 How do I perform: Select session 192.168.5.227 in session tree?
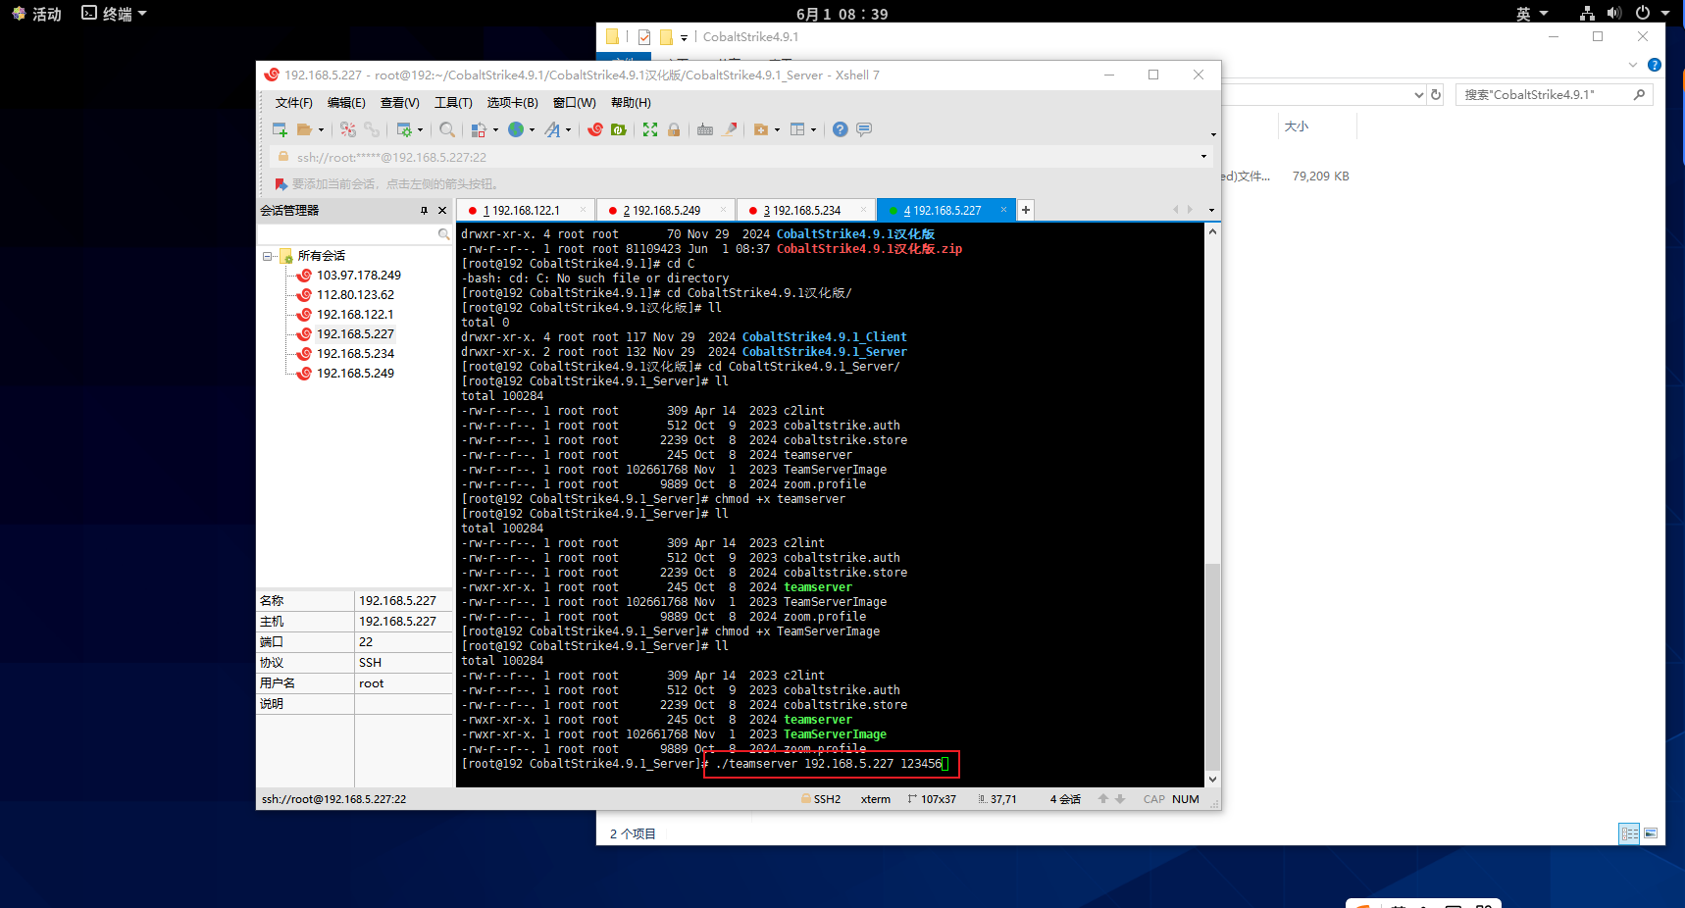pos(354,334)
